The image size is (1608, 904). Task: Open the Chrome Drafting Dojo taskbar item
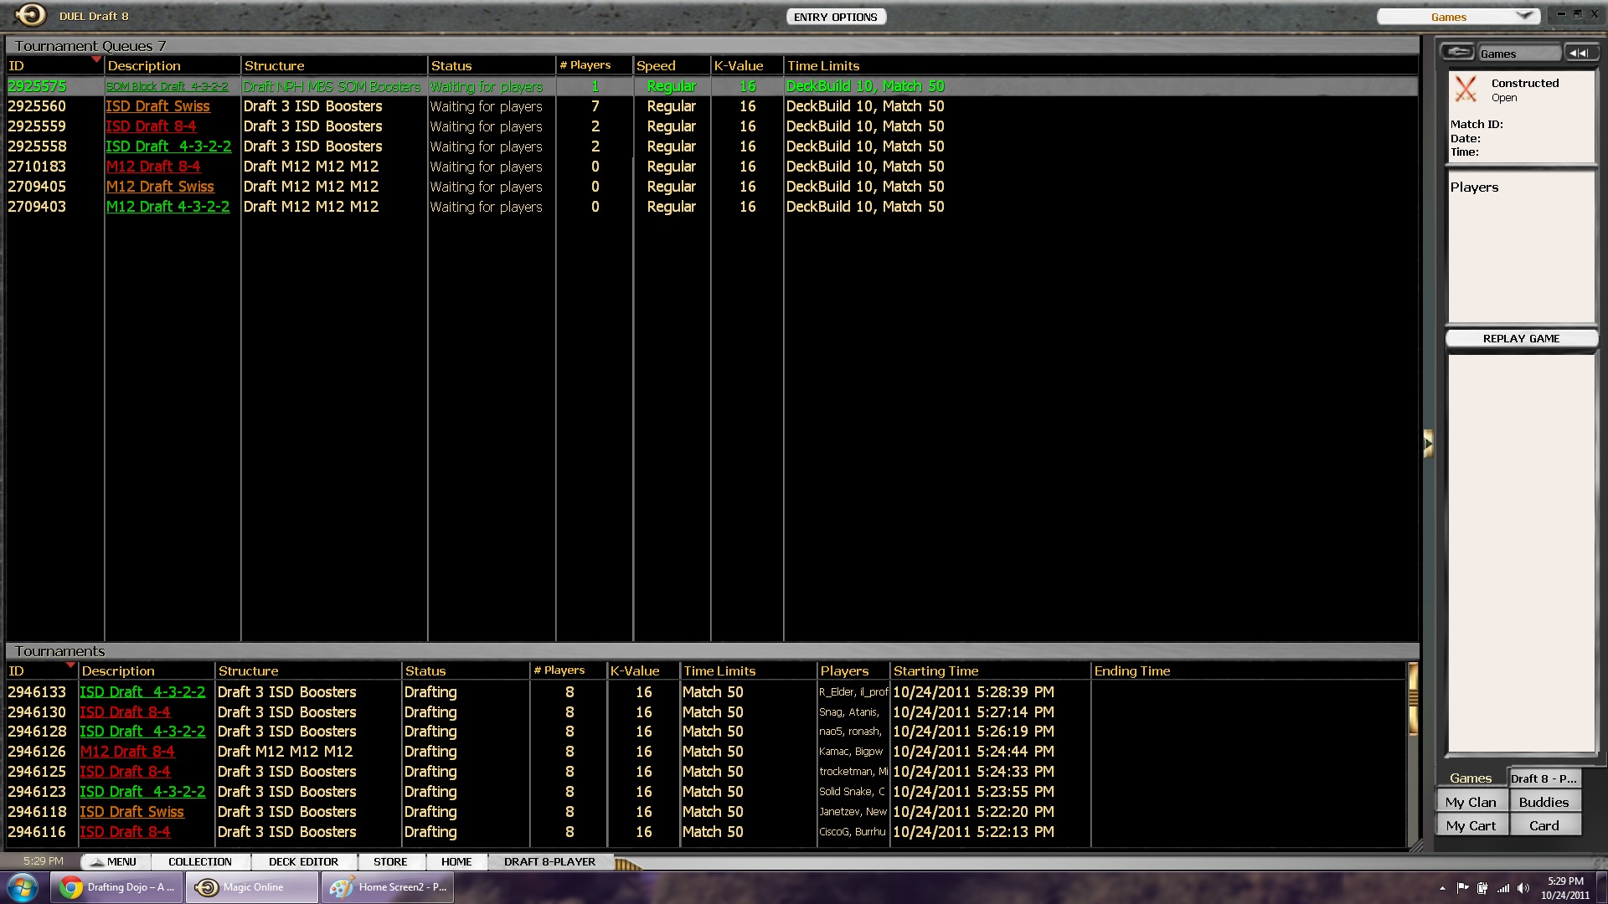[x=116, y=887]
